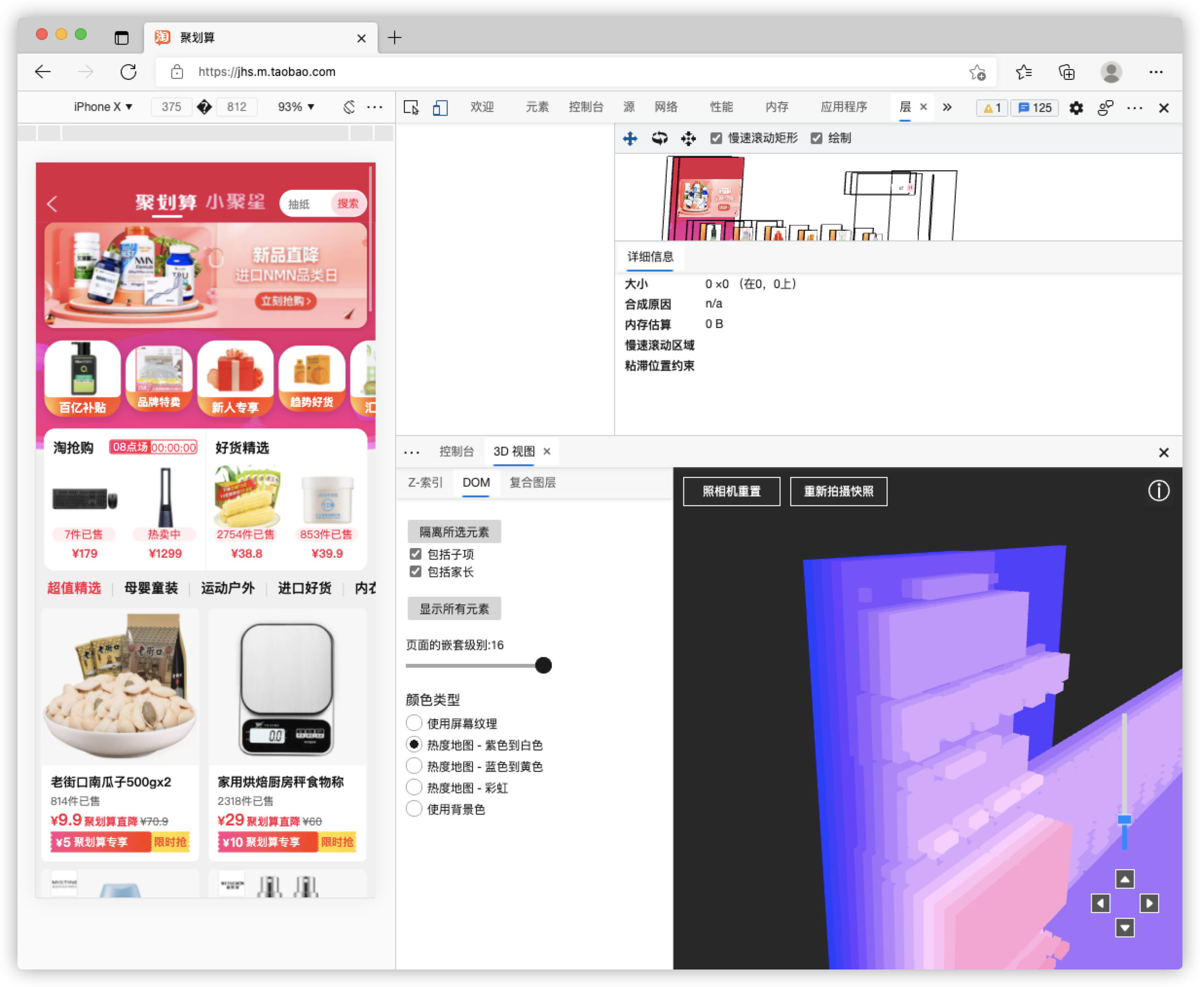Viewport: 1200px width, 987px height.
Task: Click the 显示所有元素 button
Action: click(454, 609)
